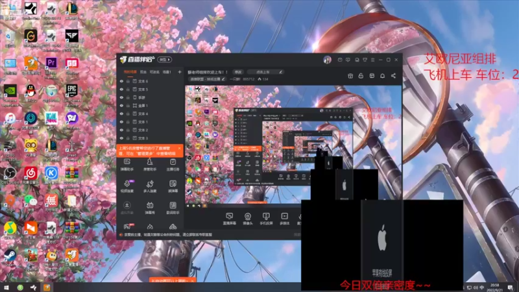Viewport: 519px width, 292px height.
Task: Open the QQ penguin desktop icon
Action: (x=30, y=93)
